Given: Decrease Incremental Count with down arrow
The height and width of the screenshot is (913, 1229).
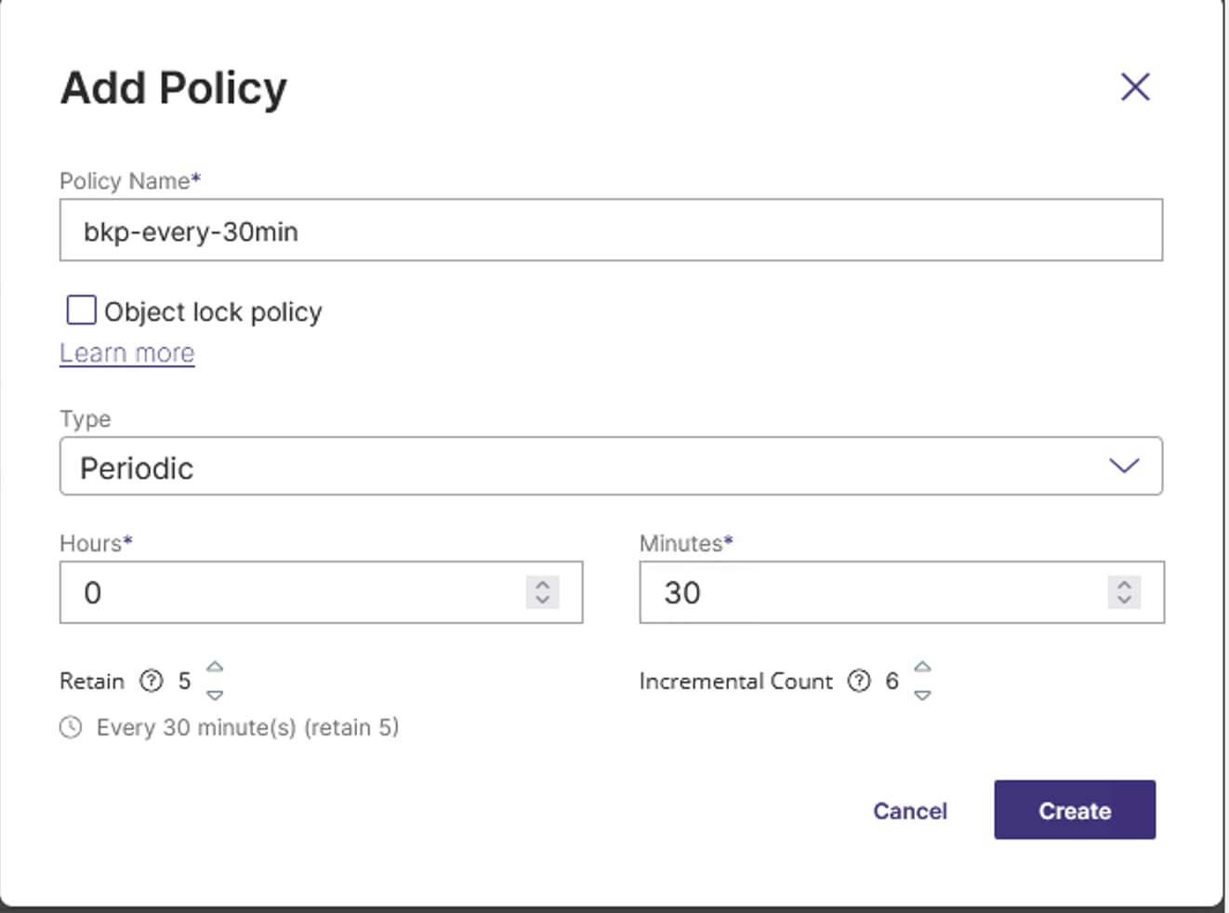Looking at the screenshot, I should coord(922,695).
